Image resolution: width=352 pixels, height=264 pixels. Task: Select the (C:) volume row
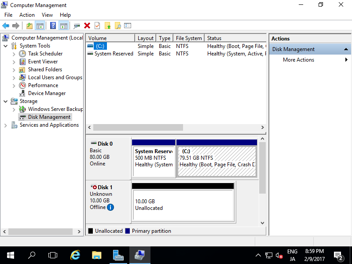click(x=176, y=46)
